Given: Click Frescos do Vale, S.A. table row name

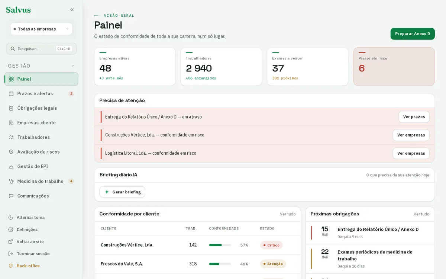Looking at the screenshot, I should (122, 264).
